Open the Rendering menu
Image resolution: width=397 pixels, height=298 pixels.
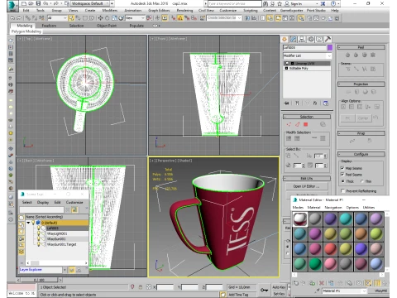[x=184, y=11]
